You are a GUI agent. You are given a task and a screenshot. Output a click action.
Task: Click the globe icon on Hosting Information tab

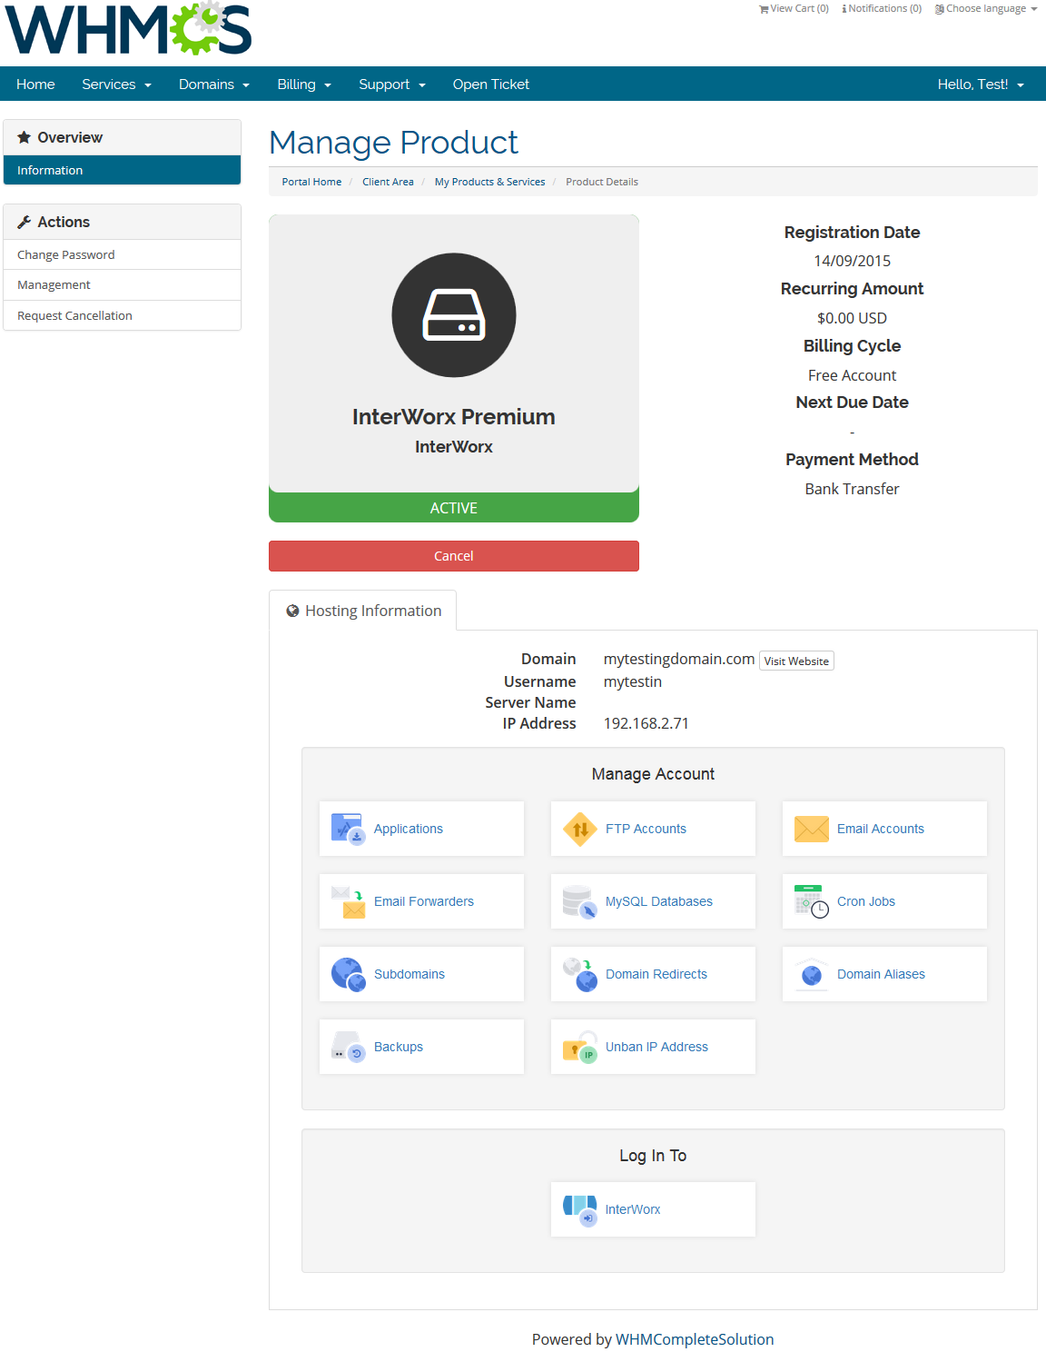tap(292, 611)
